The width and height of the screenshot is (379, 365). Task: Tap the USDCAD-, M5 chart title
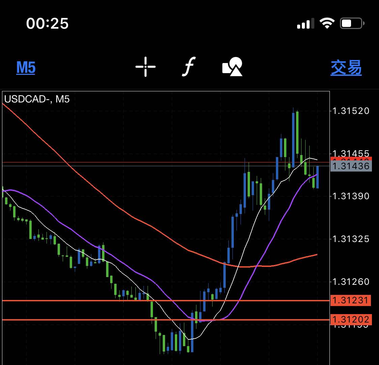[37, 99]
